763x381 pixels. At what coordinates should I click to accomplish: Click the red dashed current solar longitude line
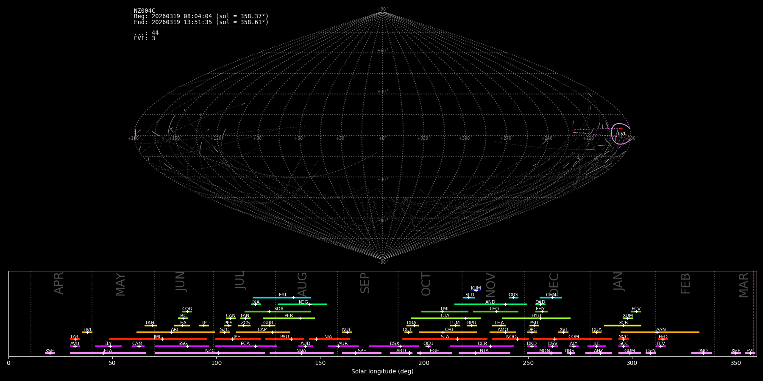[754, 313]
